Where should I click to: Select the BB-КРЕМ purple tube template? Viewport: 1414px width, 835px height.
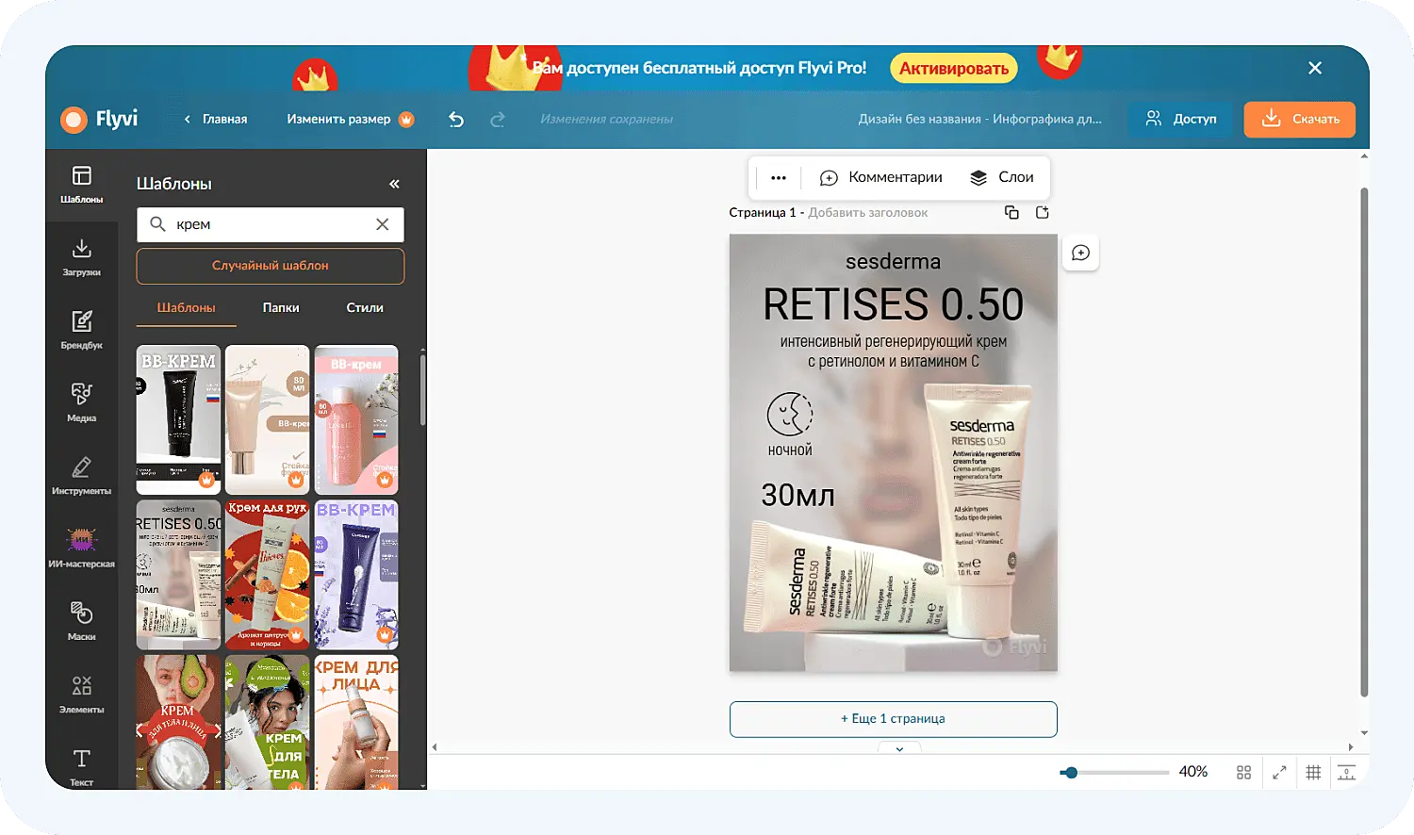[356, 575]
